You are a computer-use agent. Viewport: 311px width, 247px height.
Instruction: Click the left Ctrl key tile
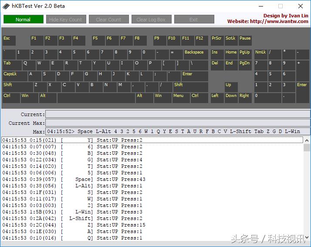[x=11, y=98]
